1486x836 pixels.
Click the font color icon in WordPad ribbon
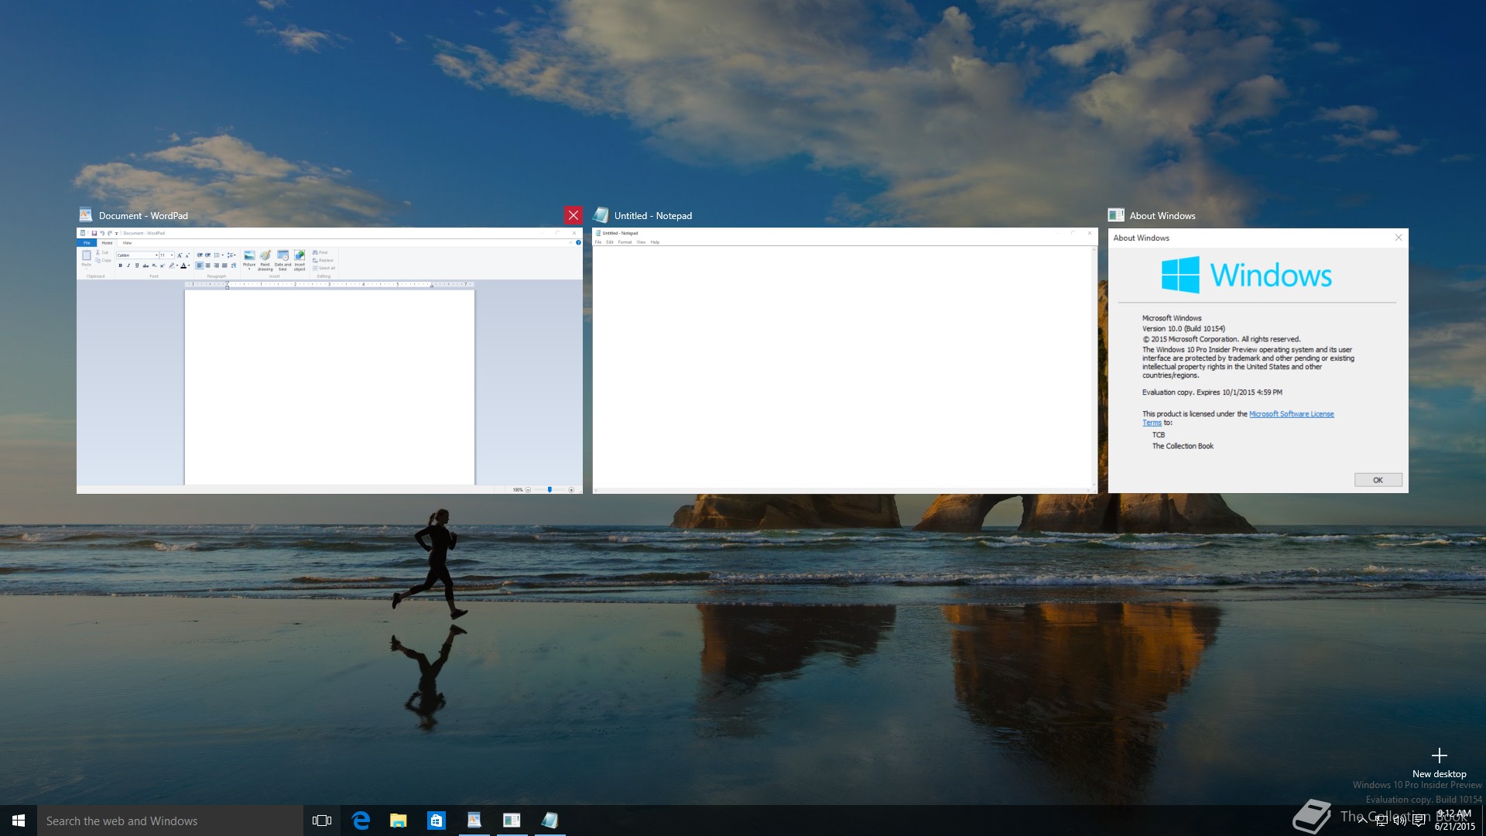(183, 266)
